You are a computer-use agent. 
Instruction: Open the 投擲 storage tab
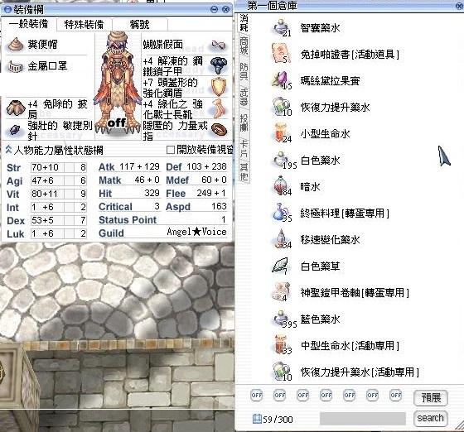coord(244,122)
